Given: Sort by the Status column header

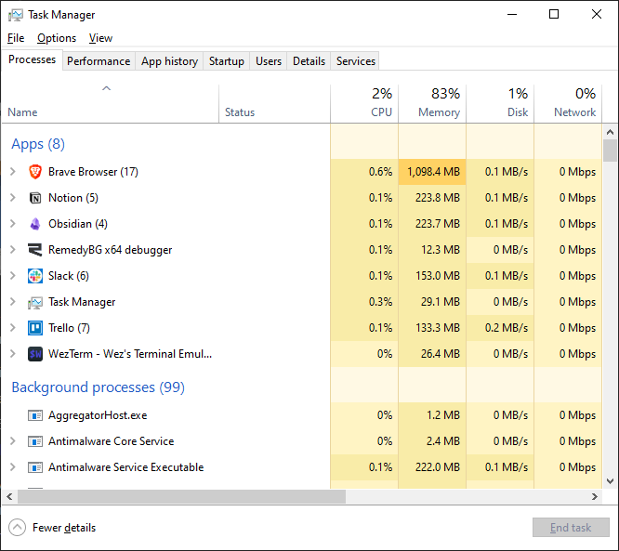Looking at the screenshot, I should tap(274, 103).
